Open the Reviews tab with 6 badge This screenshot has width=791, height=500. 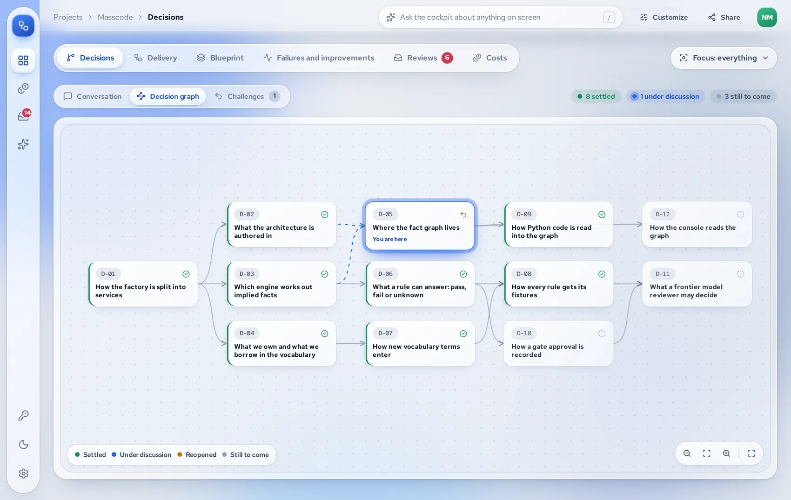pyautogui.click(x=423, y=58)
